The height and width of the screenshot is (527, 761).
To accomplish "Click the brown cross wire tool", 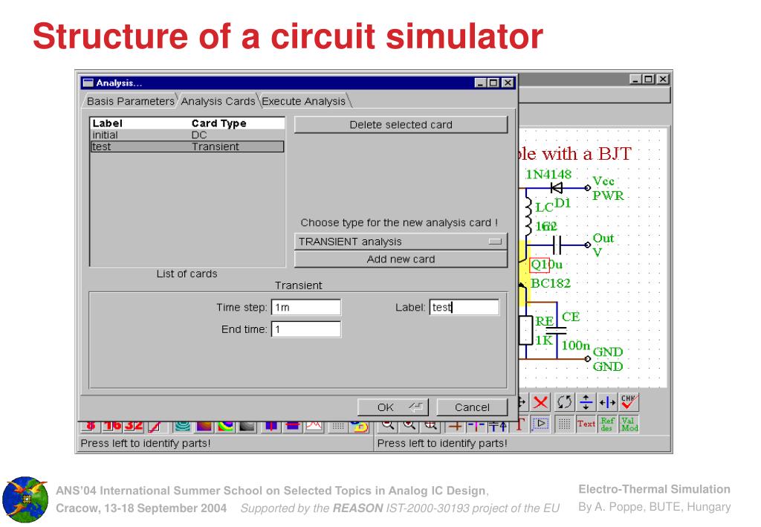I will point(456,426).
